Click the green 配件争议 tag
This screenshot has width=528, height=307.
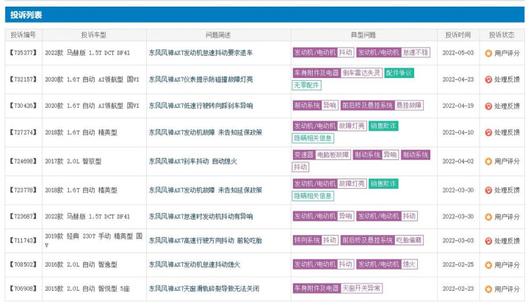click(x=399, y=73)
